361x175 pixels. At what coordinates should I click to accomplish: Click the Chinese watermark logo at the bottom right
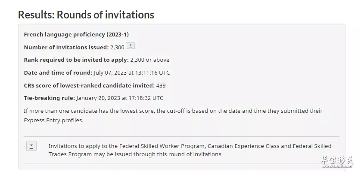pyautogui.click(x=336, y=162)
